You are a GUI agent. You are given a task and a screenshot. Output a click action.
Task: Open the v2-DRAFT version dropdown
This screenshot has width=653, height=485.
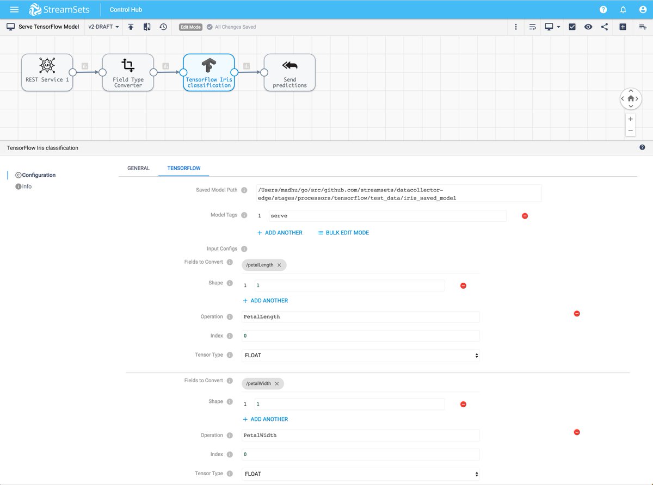tap(102, 26)
